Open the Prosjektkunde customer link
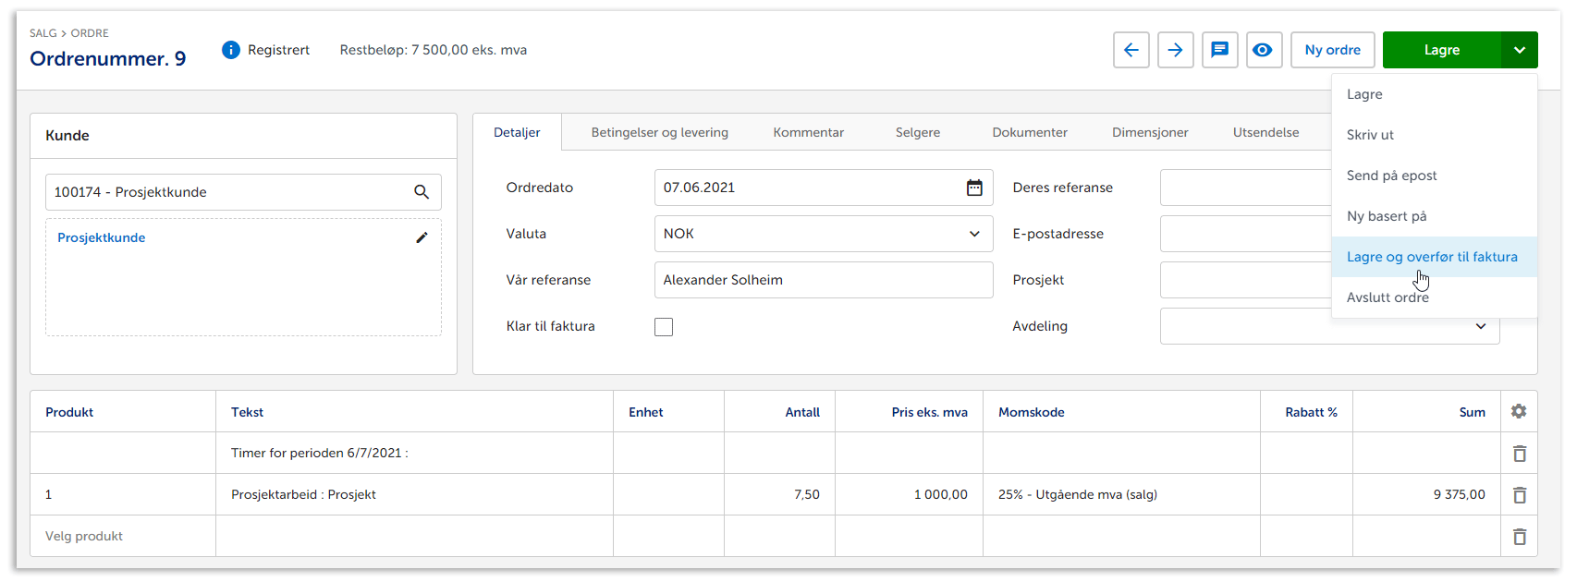The height and width of the screenshot is (582, 1577). (102, 237)
